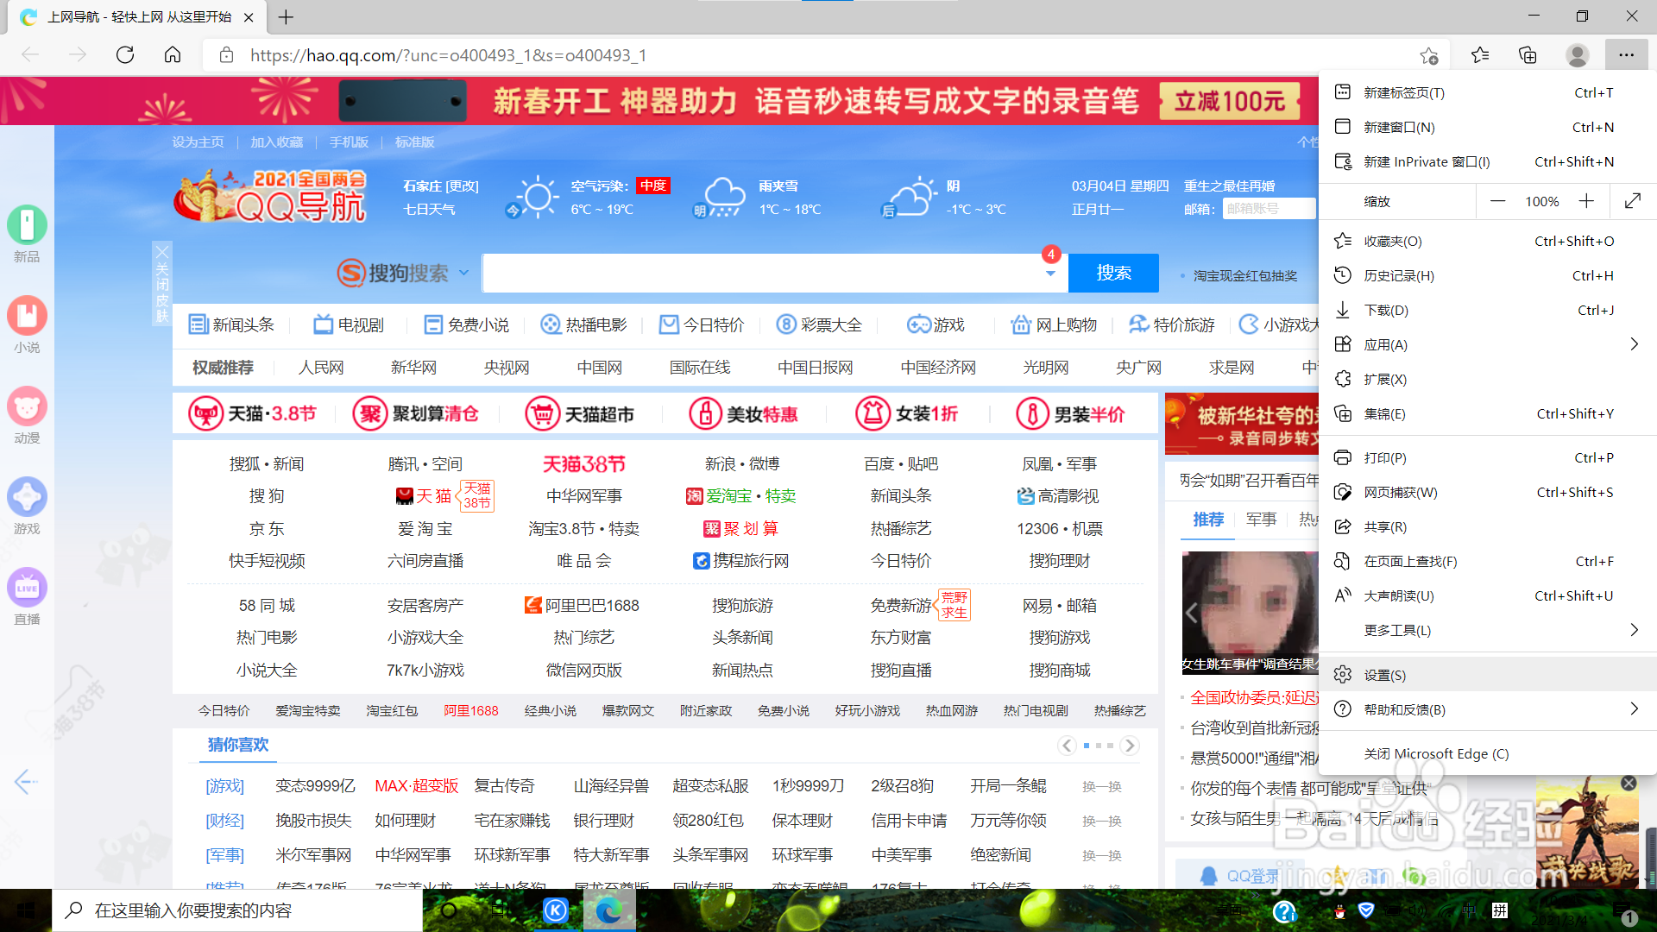The height and width of the screenshot is (932, 1657).
Task: Click the Web capture icon
Action: tap(1343, 492)
